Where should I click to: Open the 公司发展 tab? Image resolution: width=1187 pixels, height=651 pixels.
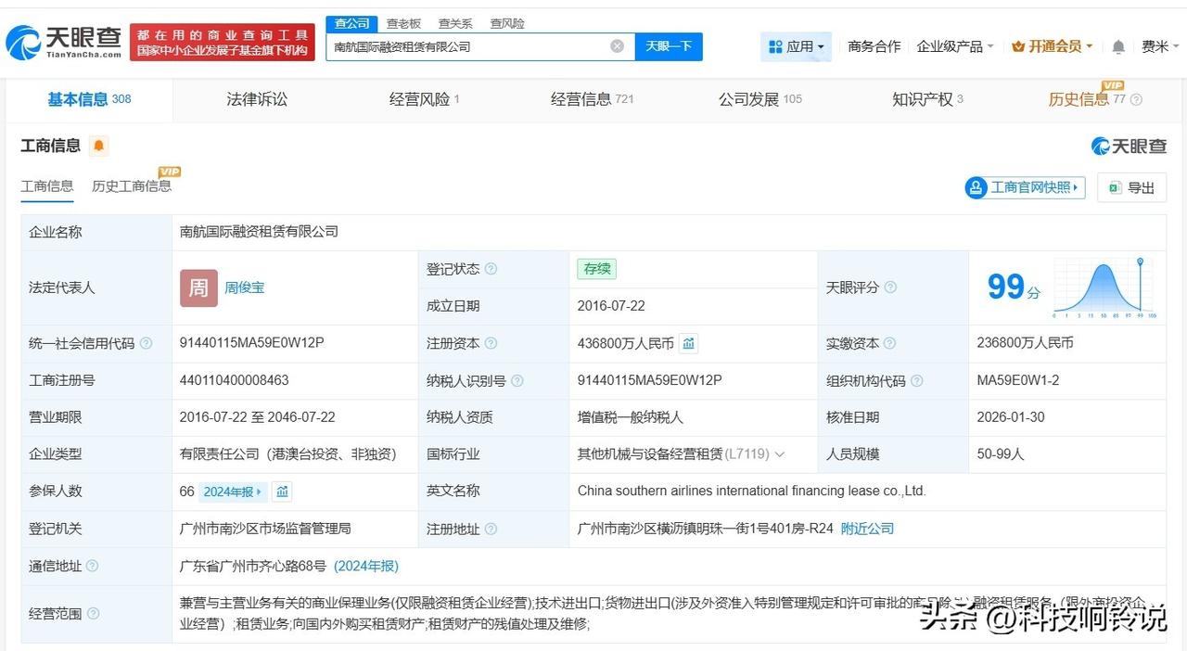pyautogui.click(x=760, y=99)
